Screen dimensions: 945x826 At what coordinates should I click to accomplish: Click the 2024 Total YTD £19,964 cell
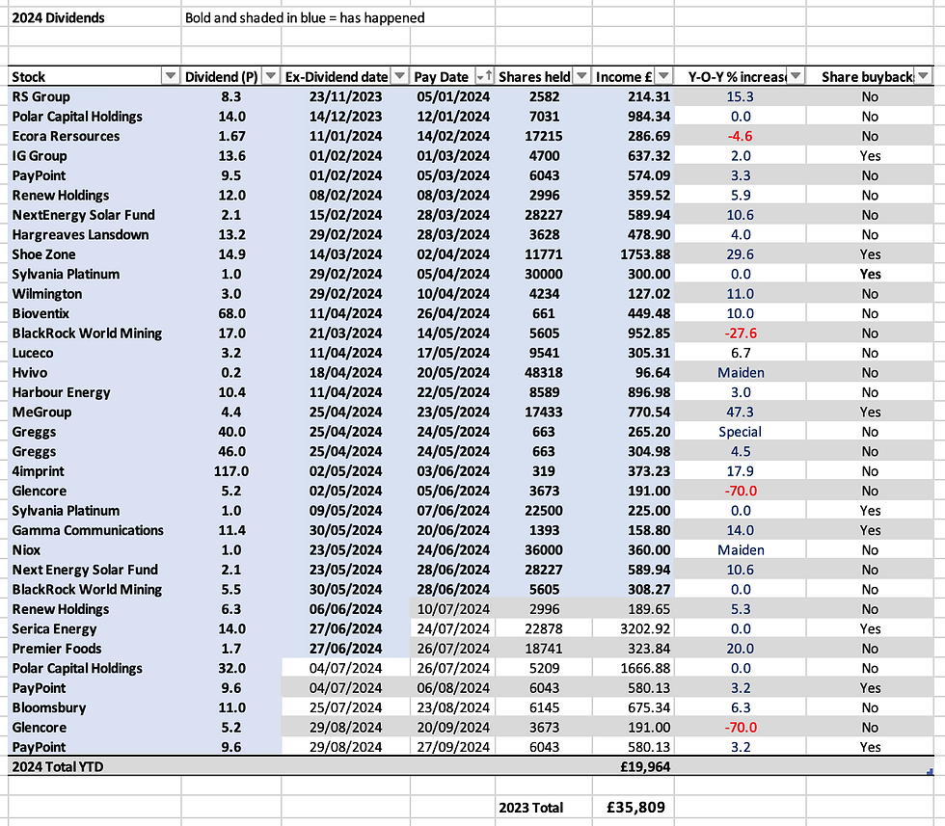coord(633,766)
